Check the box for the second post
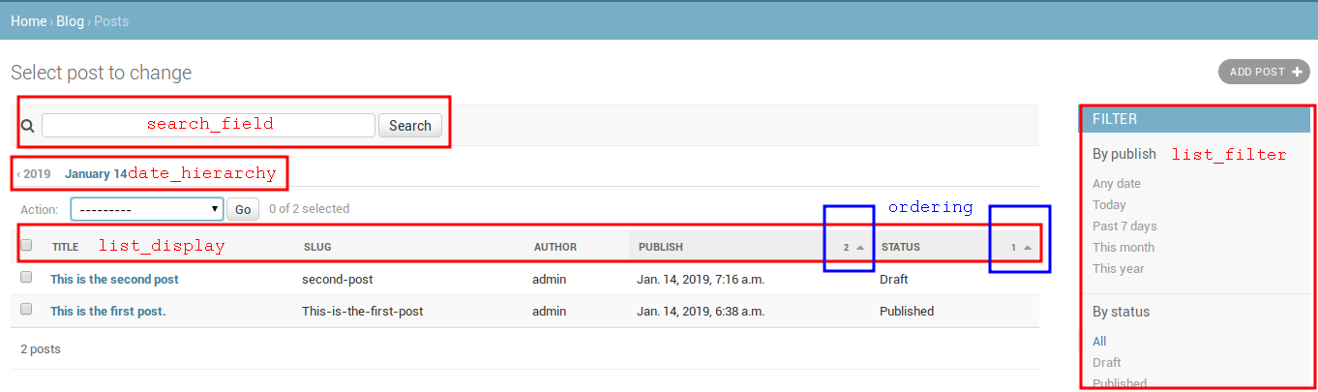Screen dimensions: 1318x392 pos(27,278)
